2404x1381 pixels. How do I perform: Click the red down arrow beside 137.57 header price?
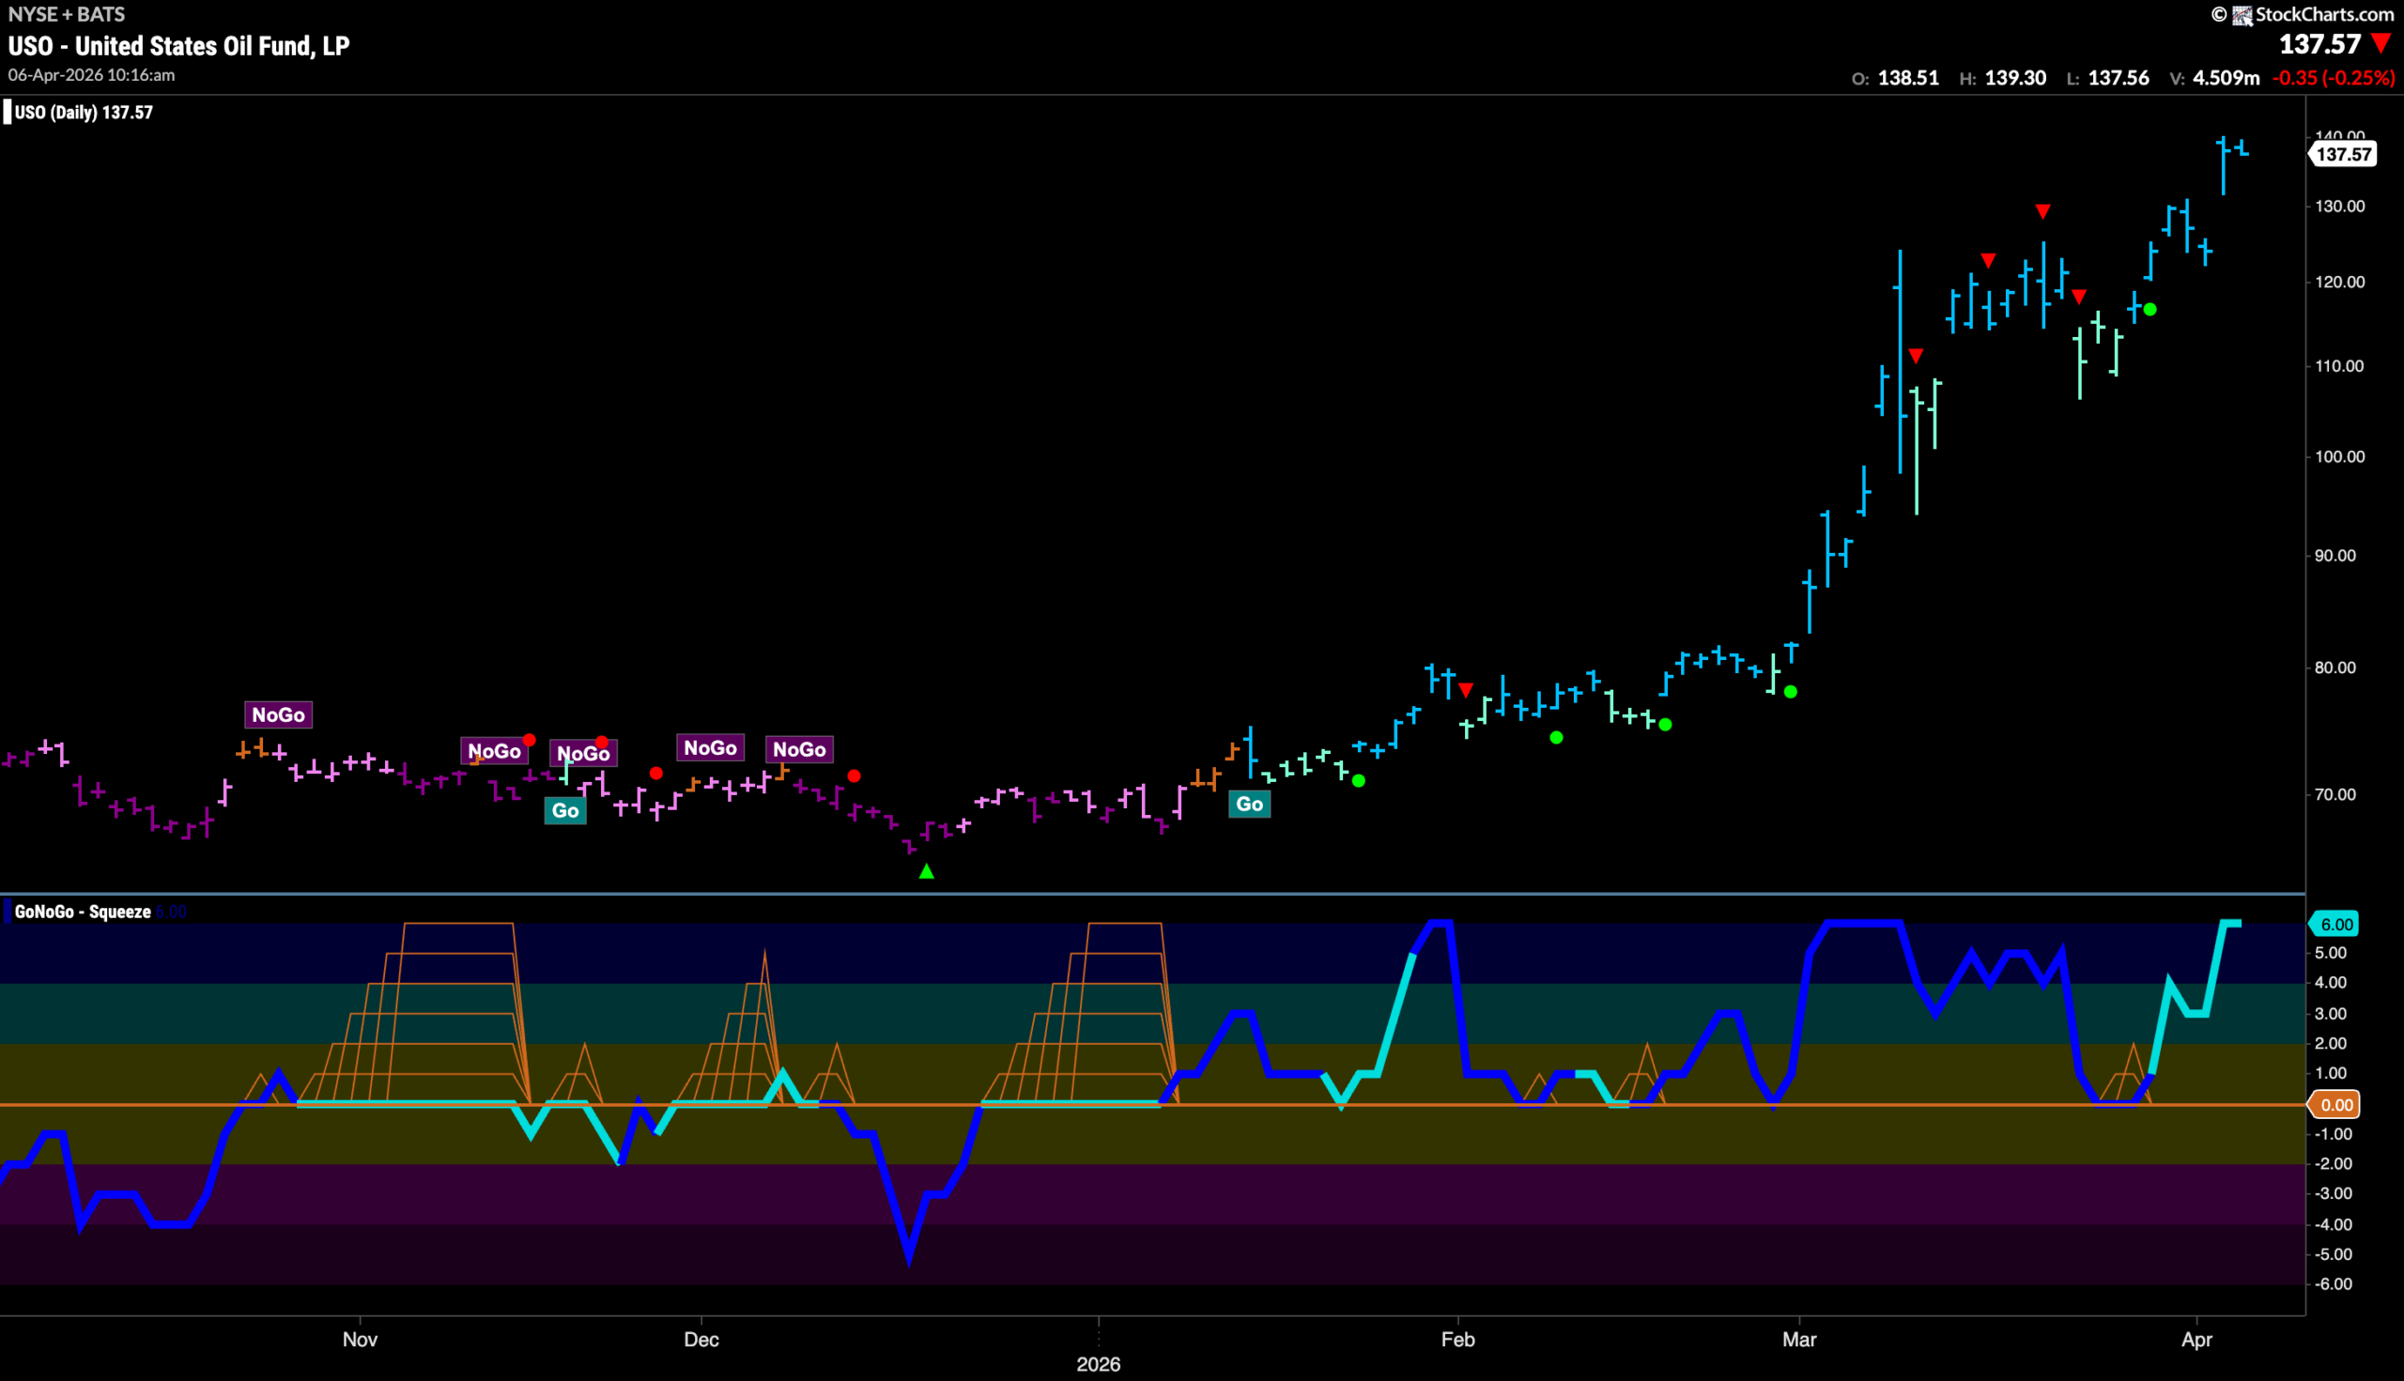2381,43
